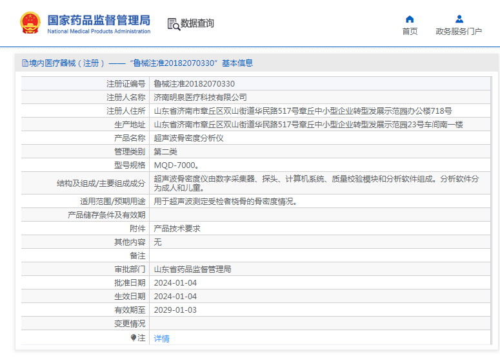Open 政务服务门户 text link
Image resolution: width=500 pixels, height=358 pixels.
459,31
